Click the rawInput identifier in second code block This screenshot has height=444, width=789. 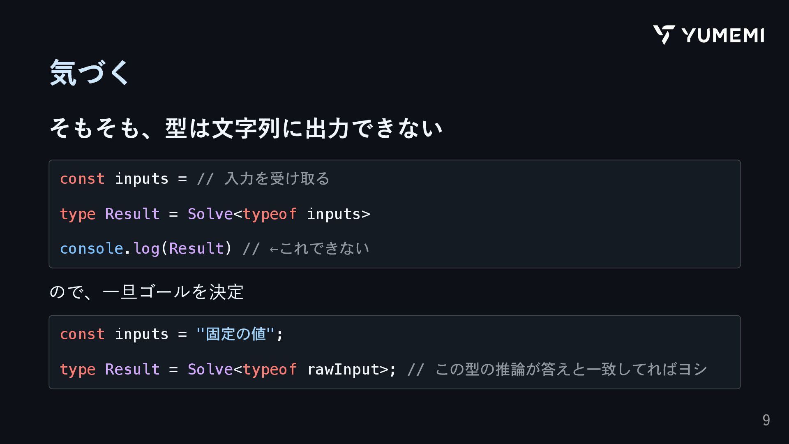343,370
